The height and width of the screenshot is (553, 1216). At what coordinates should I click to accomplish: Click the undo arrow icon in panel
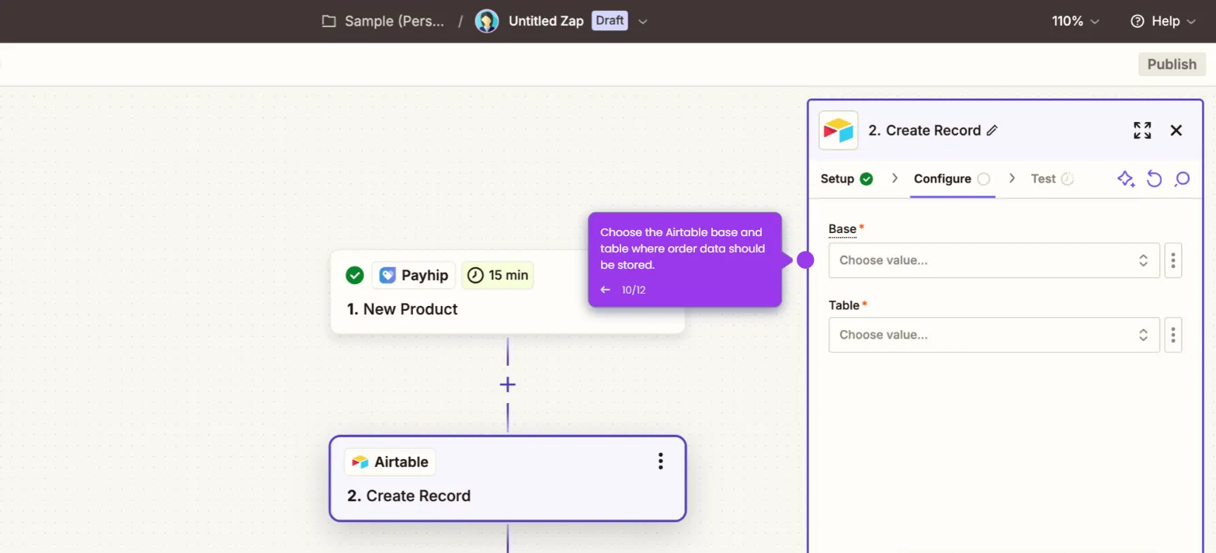tap(1155, 179)
